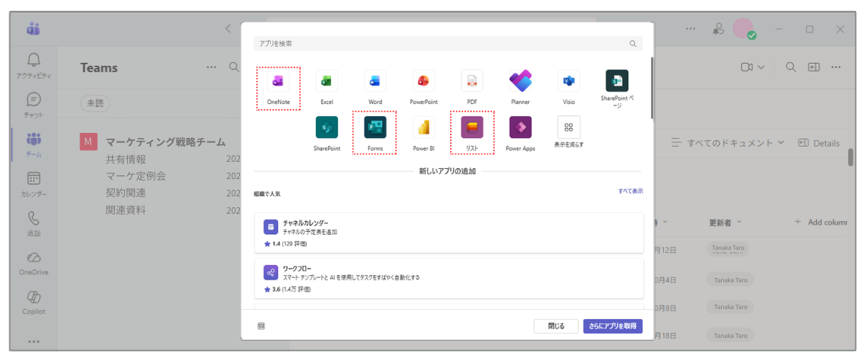The image size is (867, 361).
Task: Open more apps ellipsis in sidebar
Action: [x=33, y=341]
